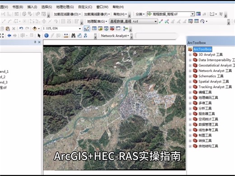
Task: Open the 书签(B) menu
Action: (x=18, y=7)
